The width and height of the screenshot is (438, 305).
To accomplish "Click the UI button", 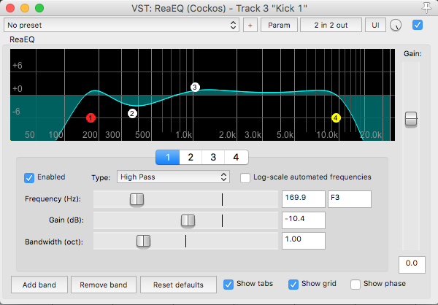I will coord(375,25).
